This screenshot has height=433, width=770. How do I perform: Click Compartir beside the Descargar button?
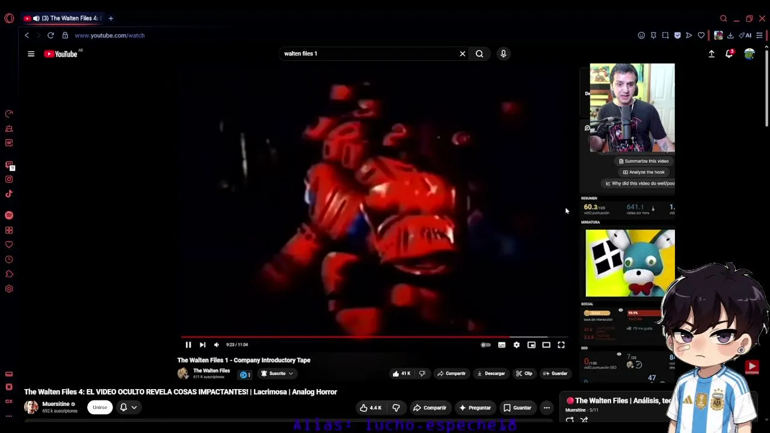451,373
